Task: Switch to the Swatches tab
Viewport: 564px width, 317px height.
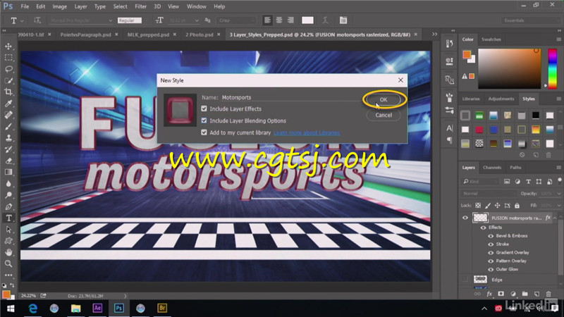Action: tap(491, 39)
